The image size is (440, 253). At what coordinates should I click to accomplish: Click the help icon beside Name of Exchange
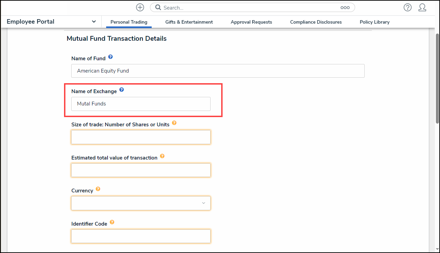click(x=122, y=90)
